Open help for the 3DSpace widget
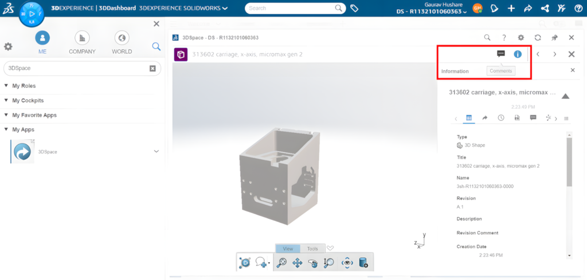Image resolution: width=587 pixels, height=280 pixels. [x=504, y=37]
